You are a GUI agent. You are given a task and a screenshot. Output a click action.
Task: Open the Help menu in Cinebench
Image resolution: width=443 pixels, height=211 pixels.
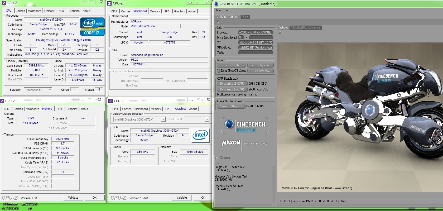(227, 10)
